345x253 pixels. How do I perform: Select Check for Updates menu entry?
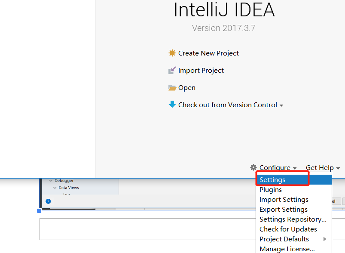coord(294,229)
